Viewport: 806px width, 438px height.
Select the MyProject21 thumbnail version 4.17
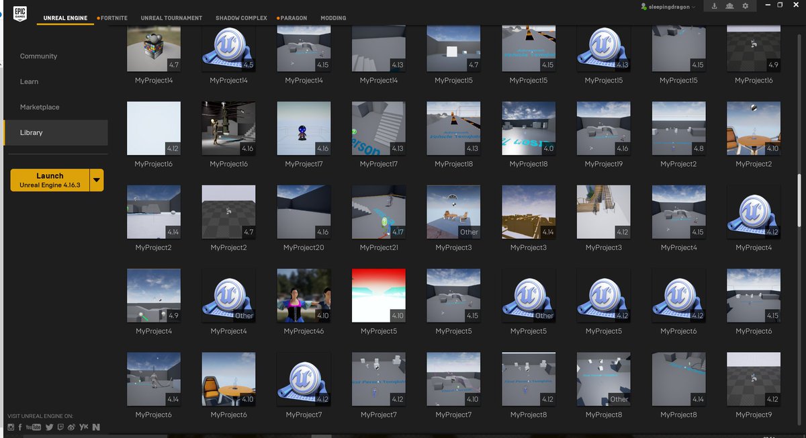[379, 212]
